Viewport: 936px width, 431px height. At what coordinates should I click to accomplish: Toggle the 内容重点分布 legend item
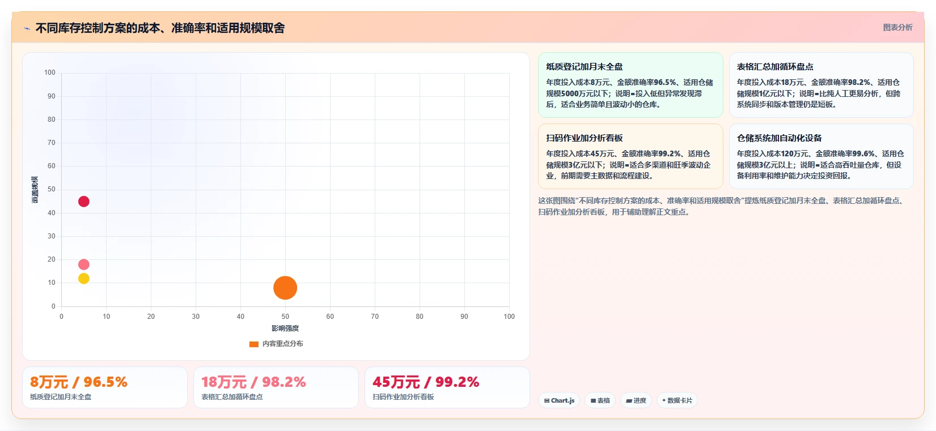(x=276, y=344)
